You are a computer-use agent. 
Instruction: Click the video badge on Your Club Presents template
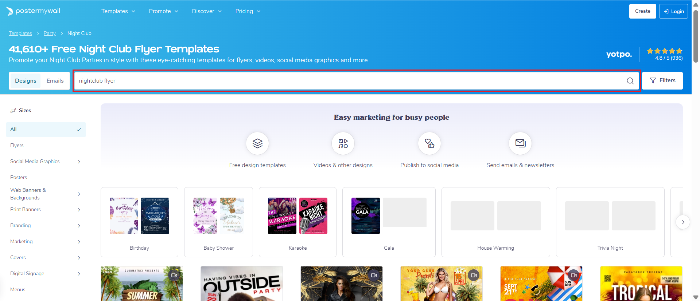pos(474,275)
